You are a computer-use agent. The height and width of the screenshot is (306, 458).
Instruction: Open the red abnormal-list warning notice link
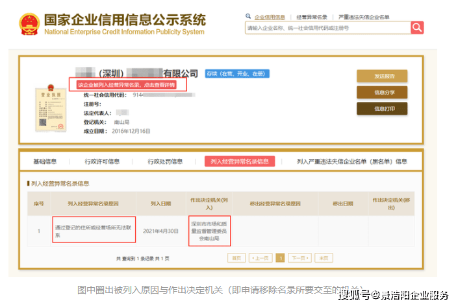128,85
